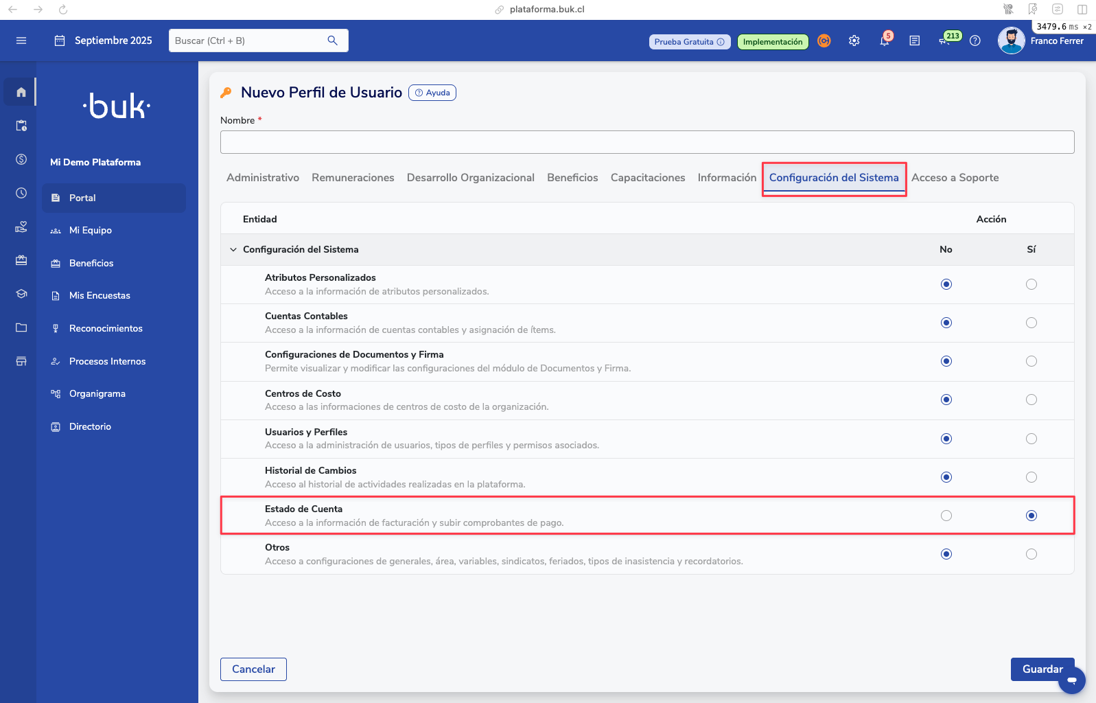This screenshot has height=703, width=1096.
Task: Open the notifications bell icon
Action: [885, 41]
